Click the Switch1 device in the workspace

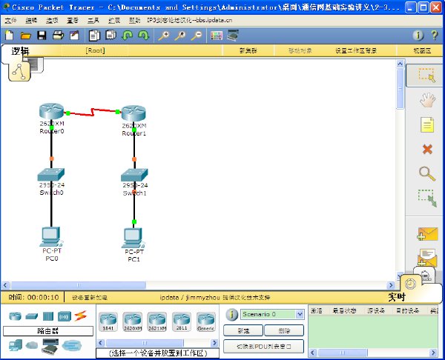pyautogui.click(x=134, y=175)
